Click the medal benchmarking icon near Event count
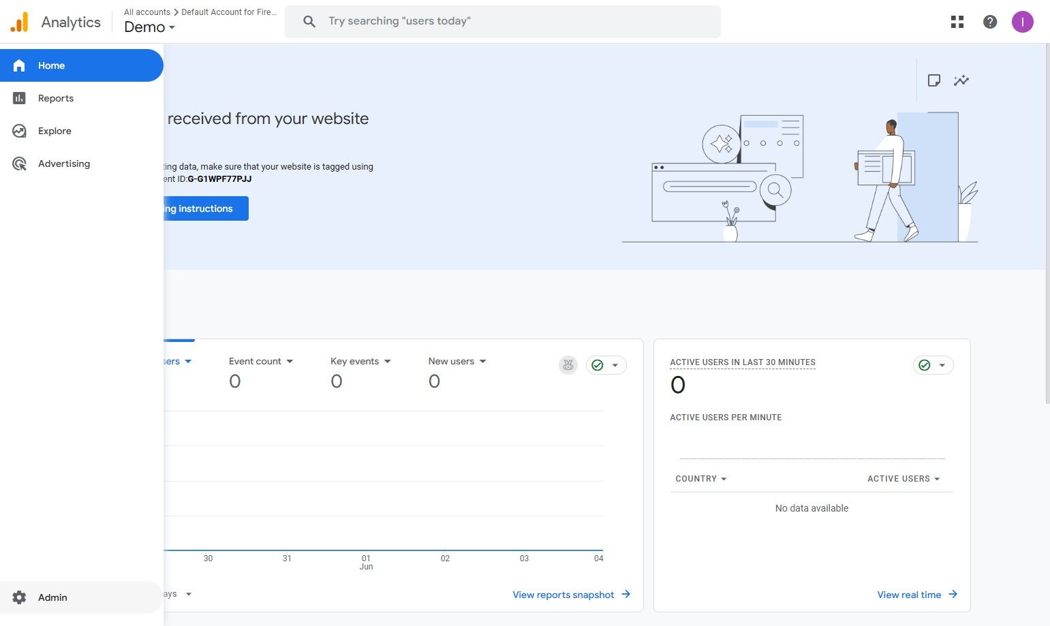The height and width of the screenshot is (626, 1050). point(568,365)
